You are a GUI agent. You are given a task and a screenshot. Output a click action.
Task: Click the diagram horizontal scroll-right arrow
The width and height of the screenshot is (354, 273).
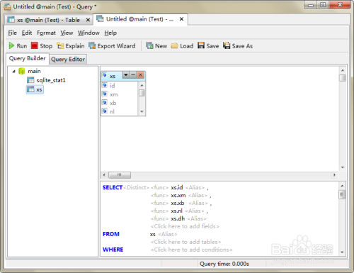pyautogui.click(x=334, y=175)
